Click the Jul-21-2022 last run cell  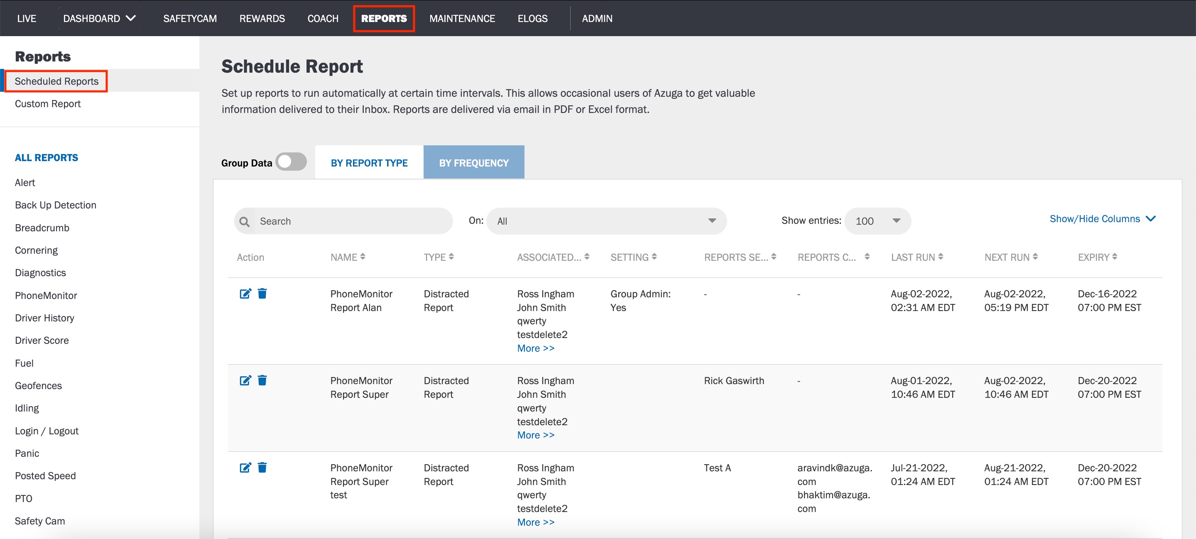pyautogui.click(x=923, y=475)
